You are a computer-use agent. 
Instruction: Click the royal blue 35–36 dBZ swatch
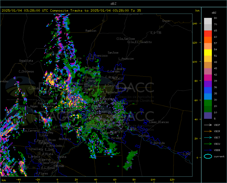208,90
